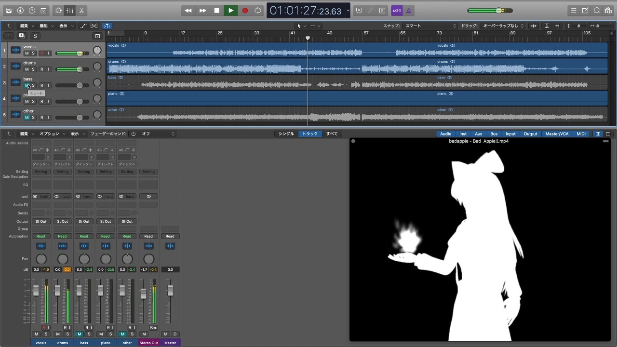Image resolution: width=617 pixels, height=347 pixels.
Task: Open the time display mode dropdown arrow
Action: tap(348, 11)
